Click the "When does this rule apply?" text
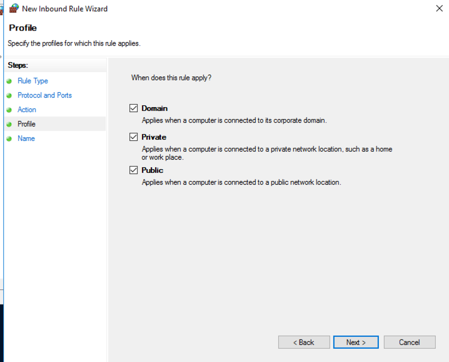 pos(171,78)
